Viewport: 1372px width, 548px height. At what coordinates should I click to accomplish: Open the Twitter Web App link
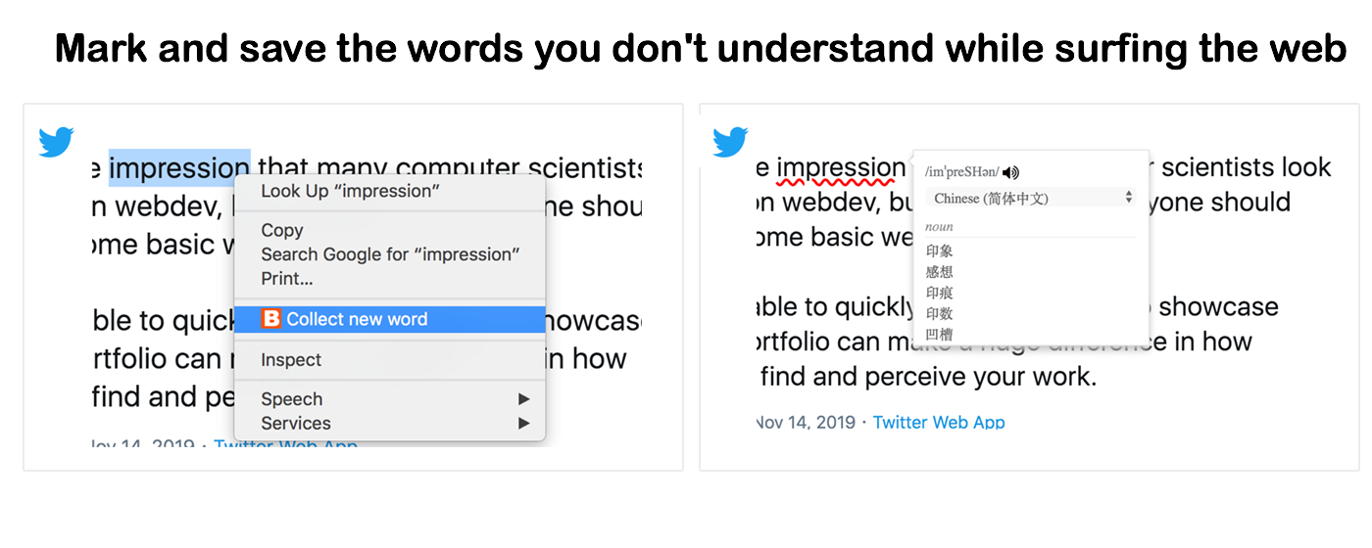939,423
